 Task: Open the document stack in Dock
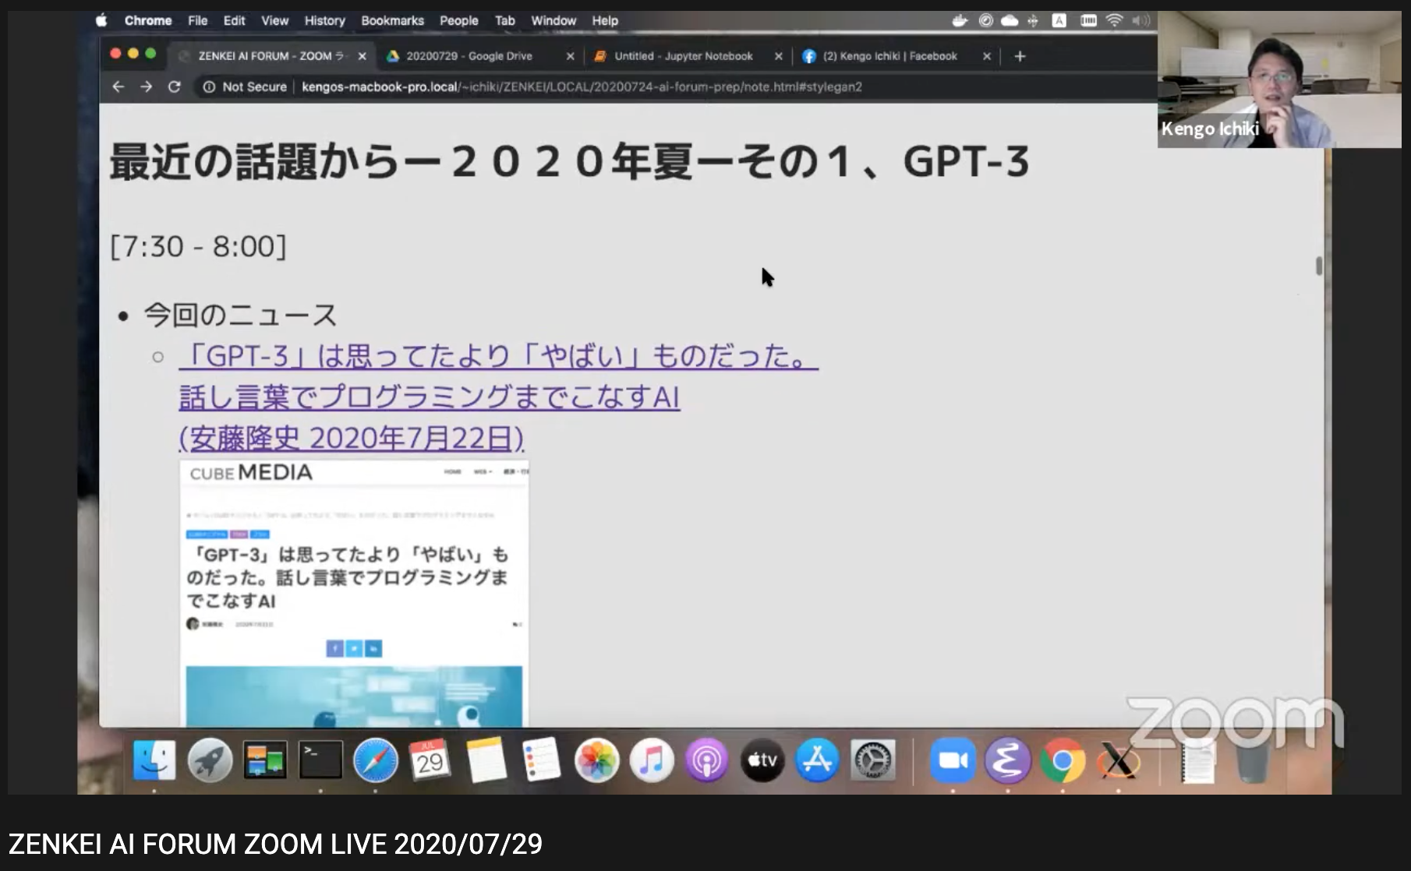(1197, 760)
